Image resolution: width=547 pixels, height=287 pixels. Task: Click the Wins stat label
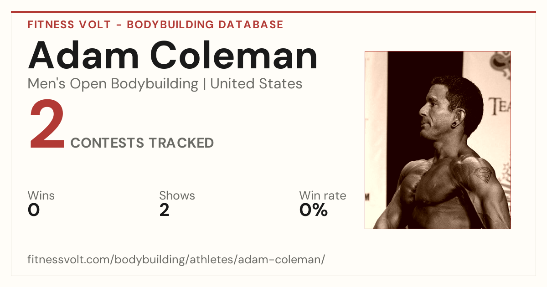click(x=41, y=195)
